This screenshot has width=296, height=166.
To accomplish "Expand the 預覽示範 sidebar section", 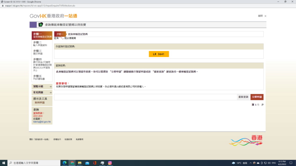I will [42, 87].
